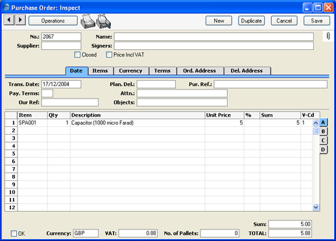
Task: Switch grid to flip B
Action: pos(323,132)
